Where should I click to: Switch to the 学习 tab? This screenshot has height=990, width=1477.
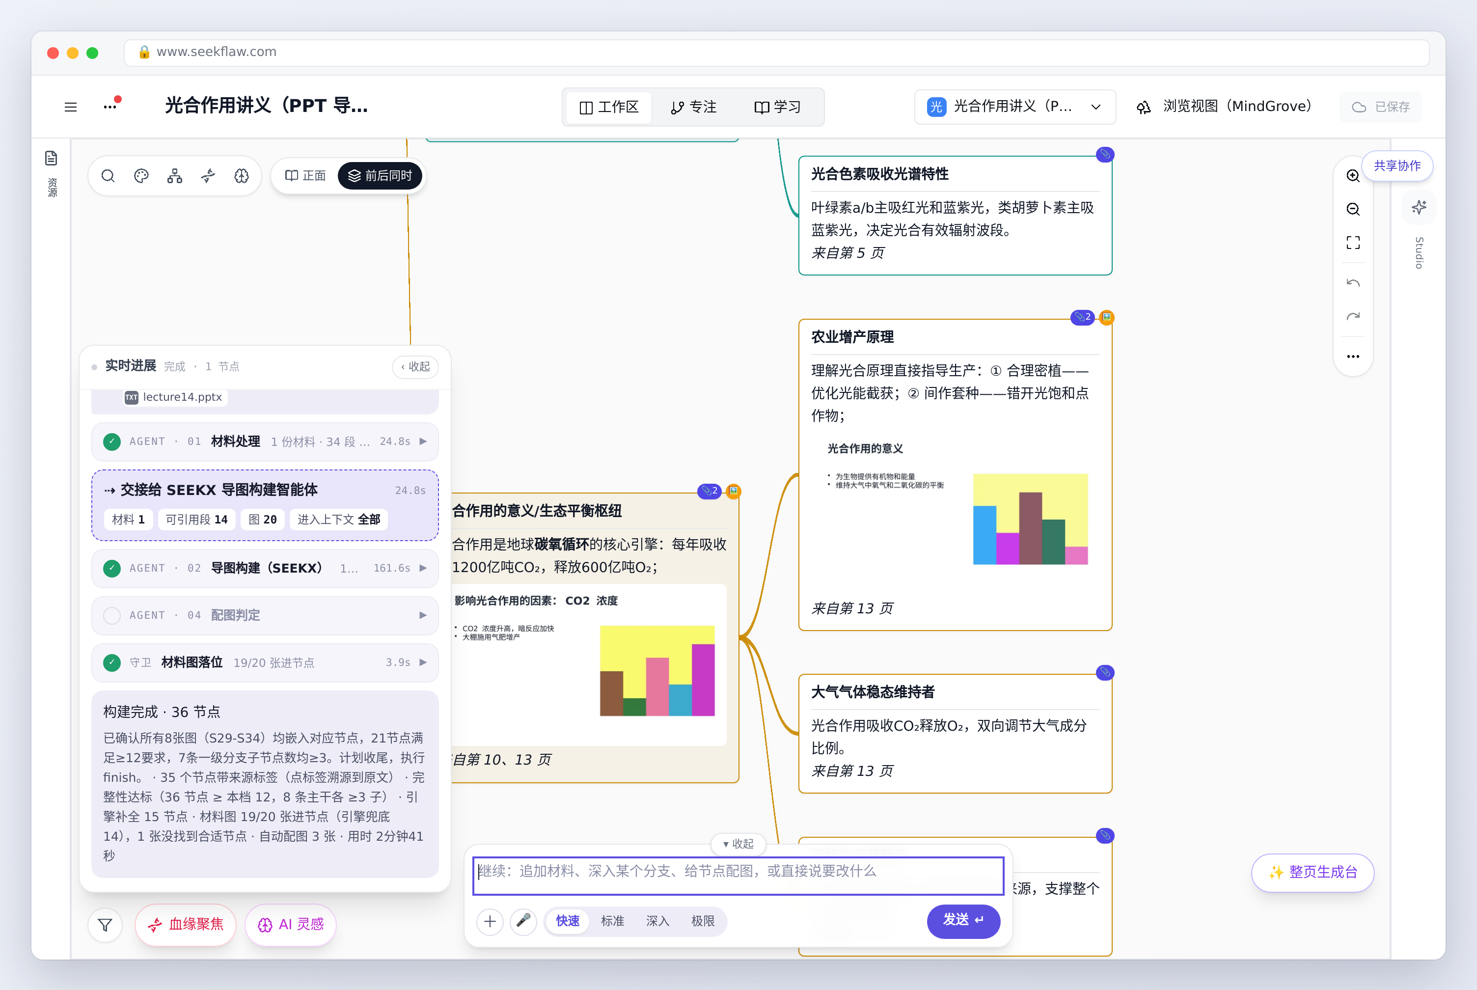point(778,108)
